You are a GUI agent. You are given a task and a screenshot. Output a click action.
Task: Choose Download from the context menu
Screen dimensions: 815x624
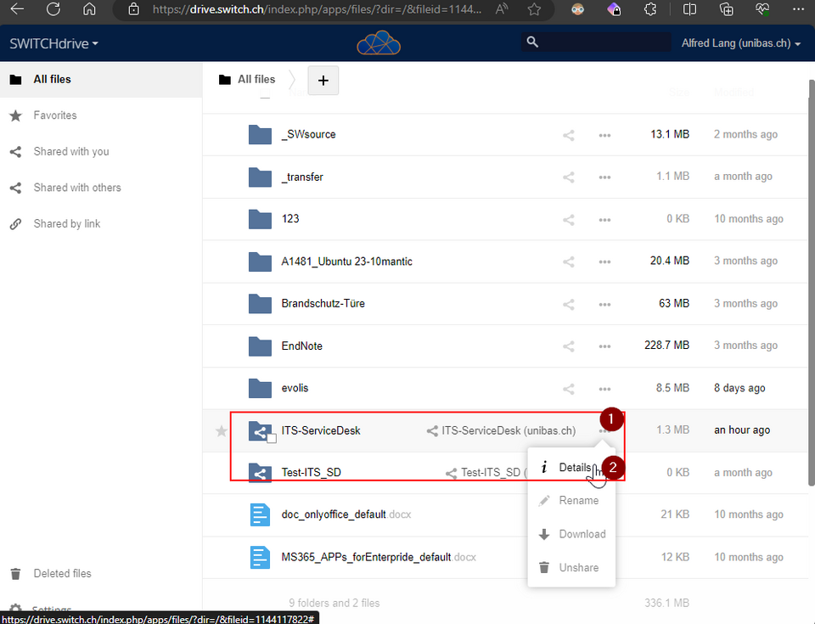pyautogui.click(x=571, y=534)
